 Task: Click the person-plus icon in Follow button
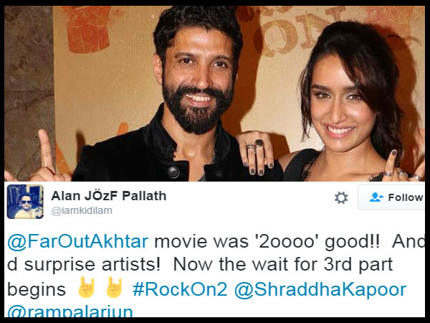[x=376, y=197]
